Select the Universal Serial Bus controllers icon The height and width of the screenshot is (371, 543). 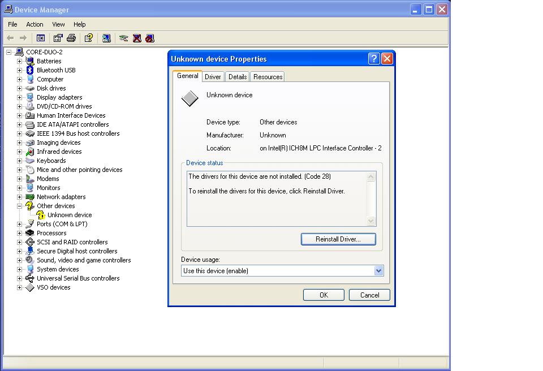[x=30, y=278]
